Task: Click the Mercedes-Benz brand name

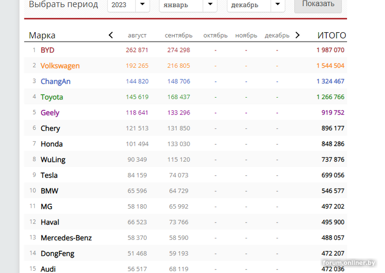Action: (x=66, y=237)
